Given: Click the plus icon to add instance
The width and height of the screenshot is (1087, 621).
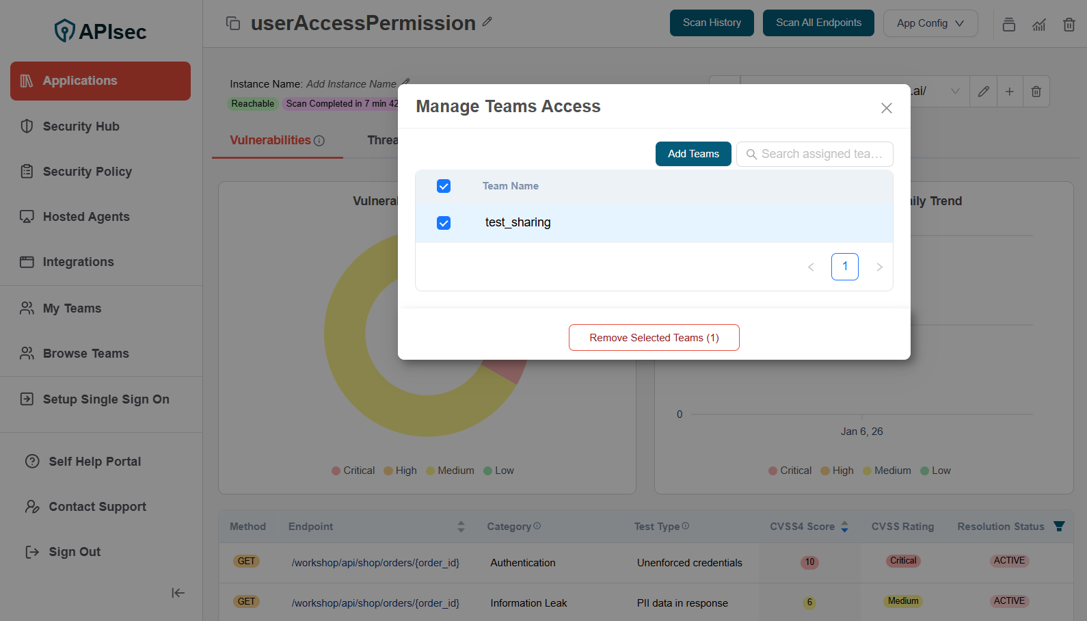Looking at the screenshot, I should point(1010,92).
